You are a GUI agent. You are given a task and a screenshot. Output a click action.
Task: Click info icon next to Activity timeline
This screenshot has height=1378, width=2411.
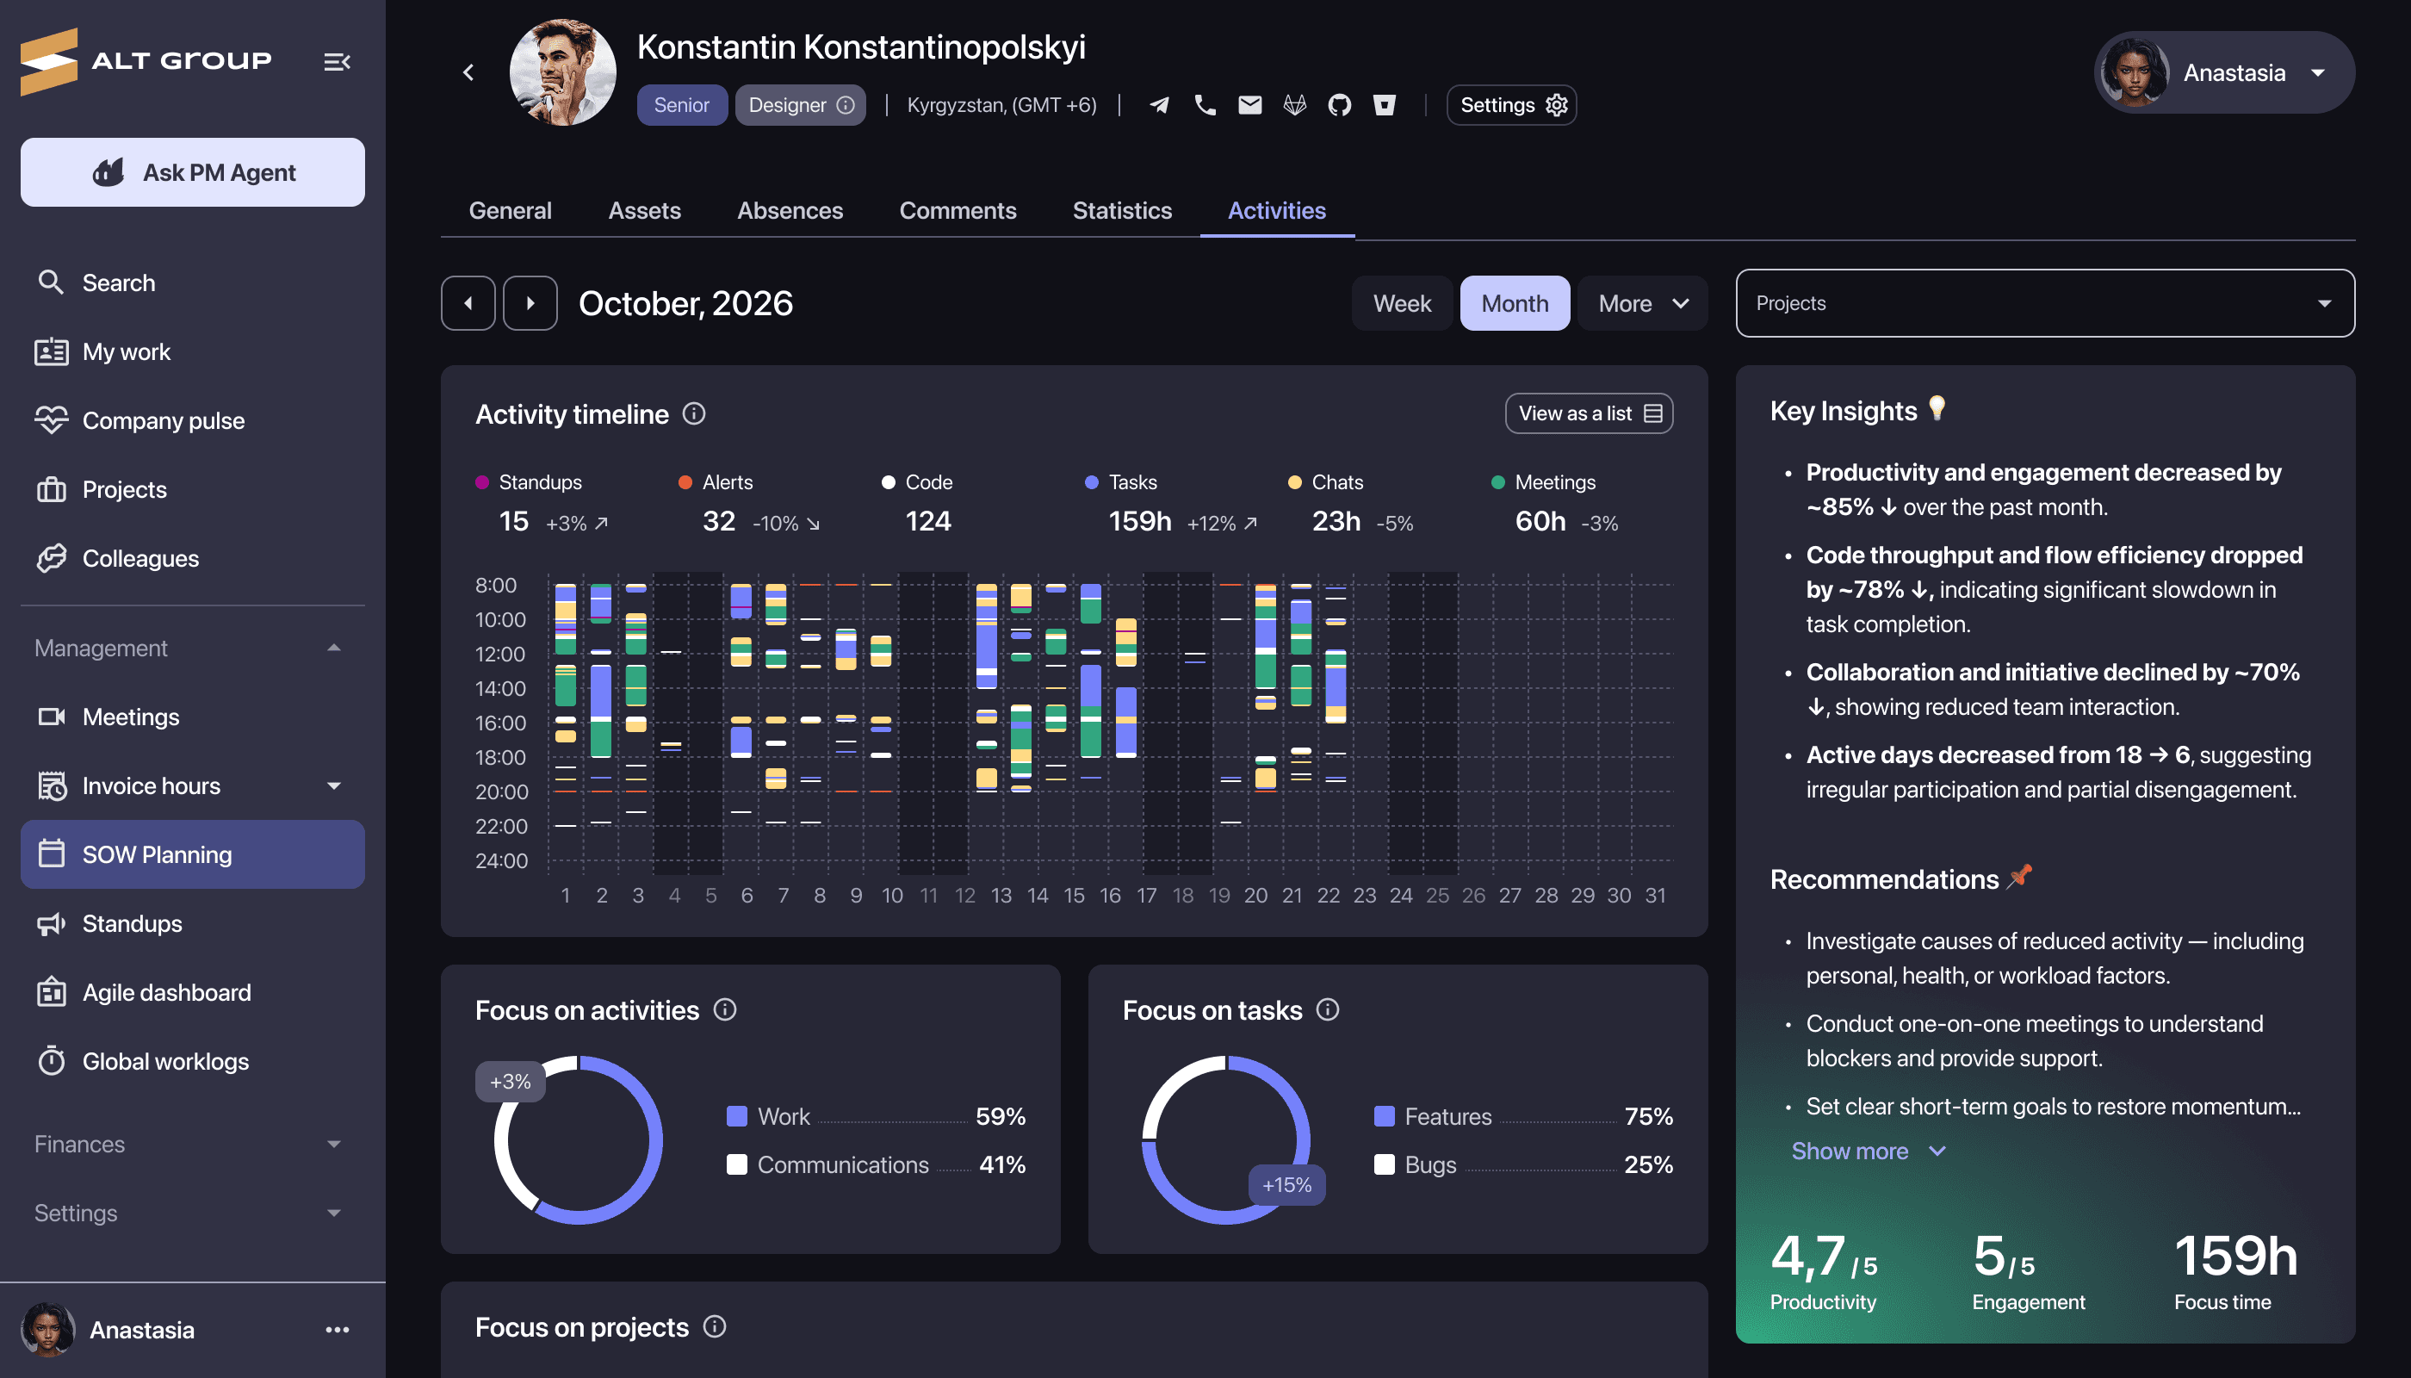click(x=693, y=413)
